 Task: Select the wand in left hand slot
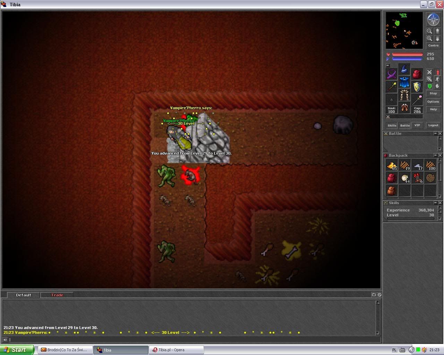coord(392,87)
